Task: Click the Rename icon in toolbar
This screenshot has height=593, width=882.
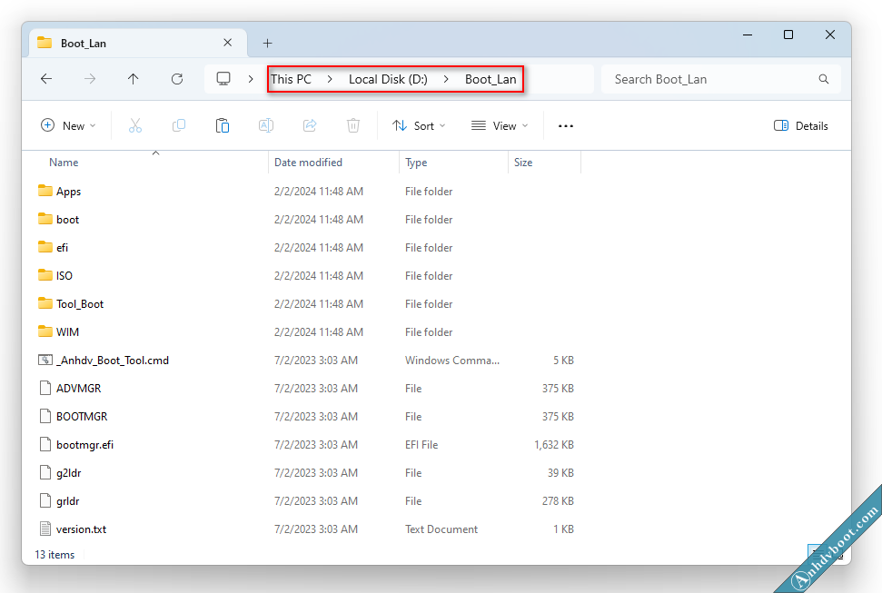Action: coord(266,126)
